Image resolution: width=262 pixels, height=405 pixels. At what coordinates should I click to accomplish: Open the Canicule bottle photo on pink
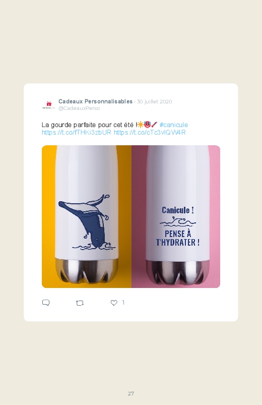(x=176, y=216)
